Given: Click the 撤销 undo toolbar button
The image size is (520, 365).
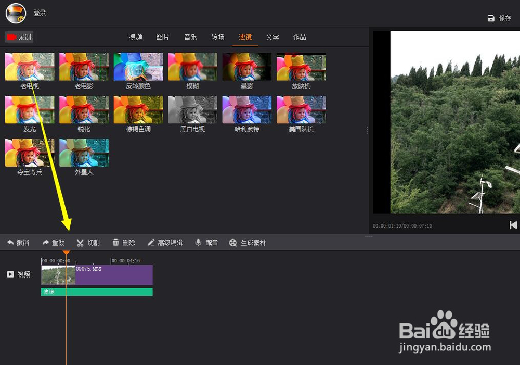Looking at the screenshot, I should coord(18,243).
